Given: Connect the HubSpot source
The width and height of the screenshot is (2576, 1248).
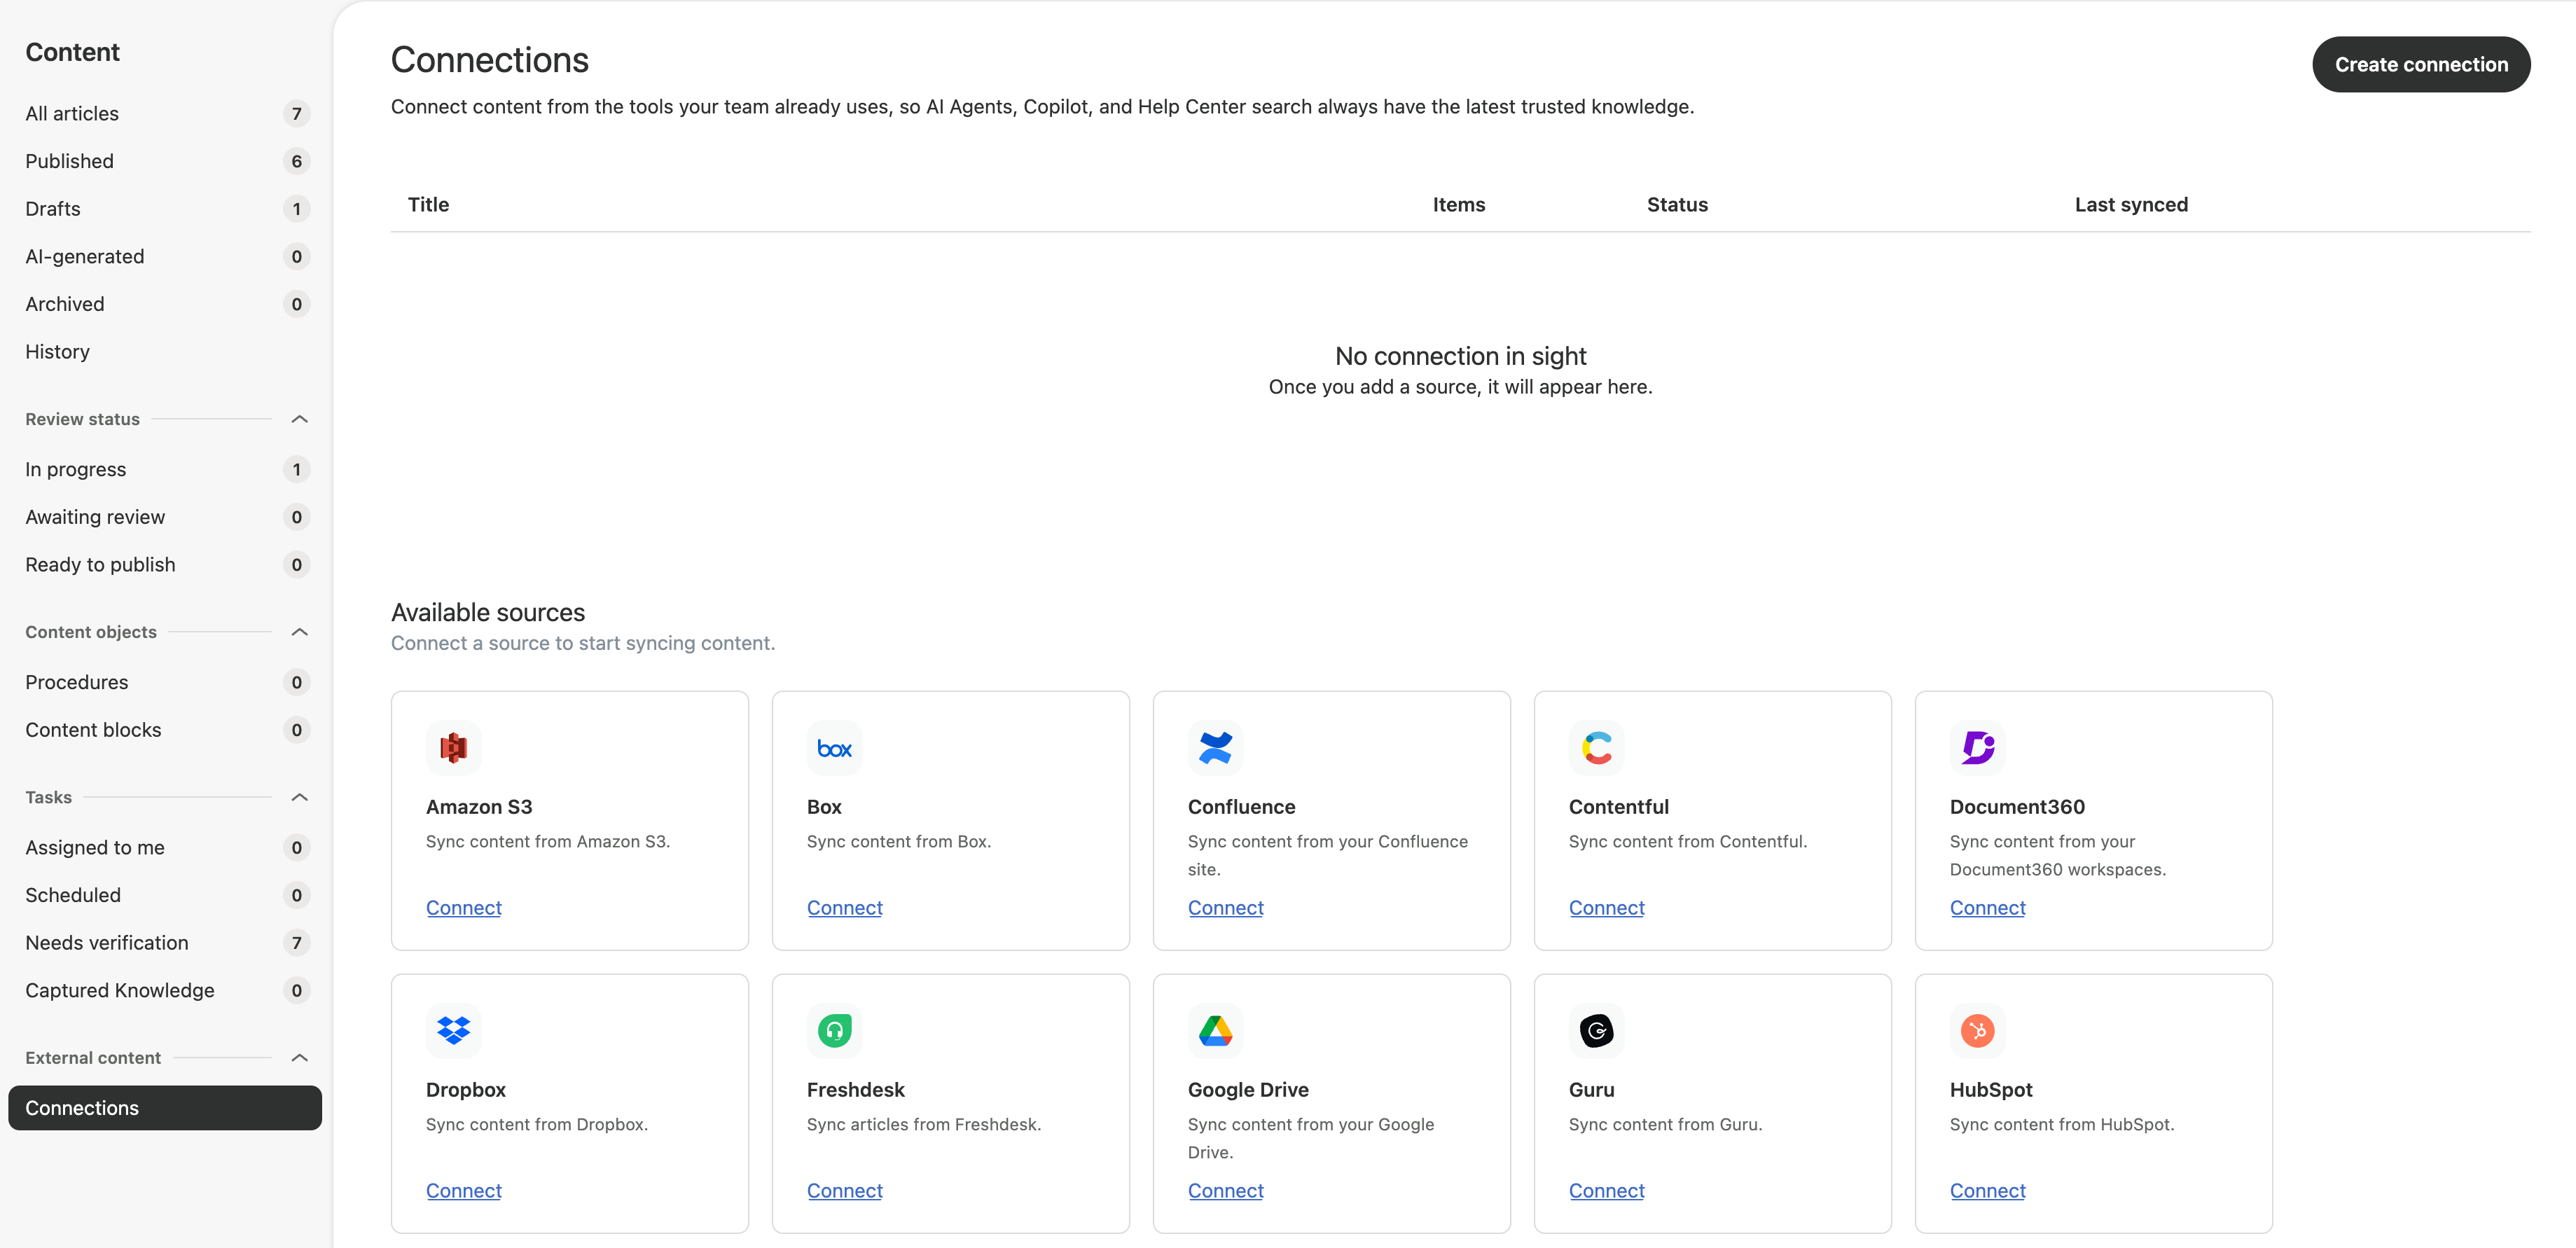Looking at the screenshot, I should tap(1988, 1191).
